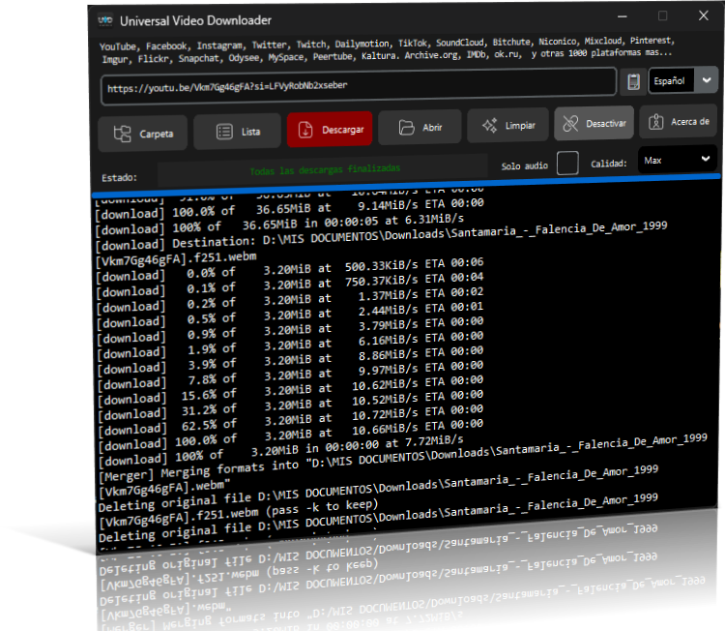
Task: Click the info icon on Acerca de button
Action: pos(655,122)
